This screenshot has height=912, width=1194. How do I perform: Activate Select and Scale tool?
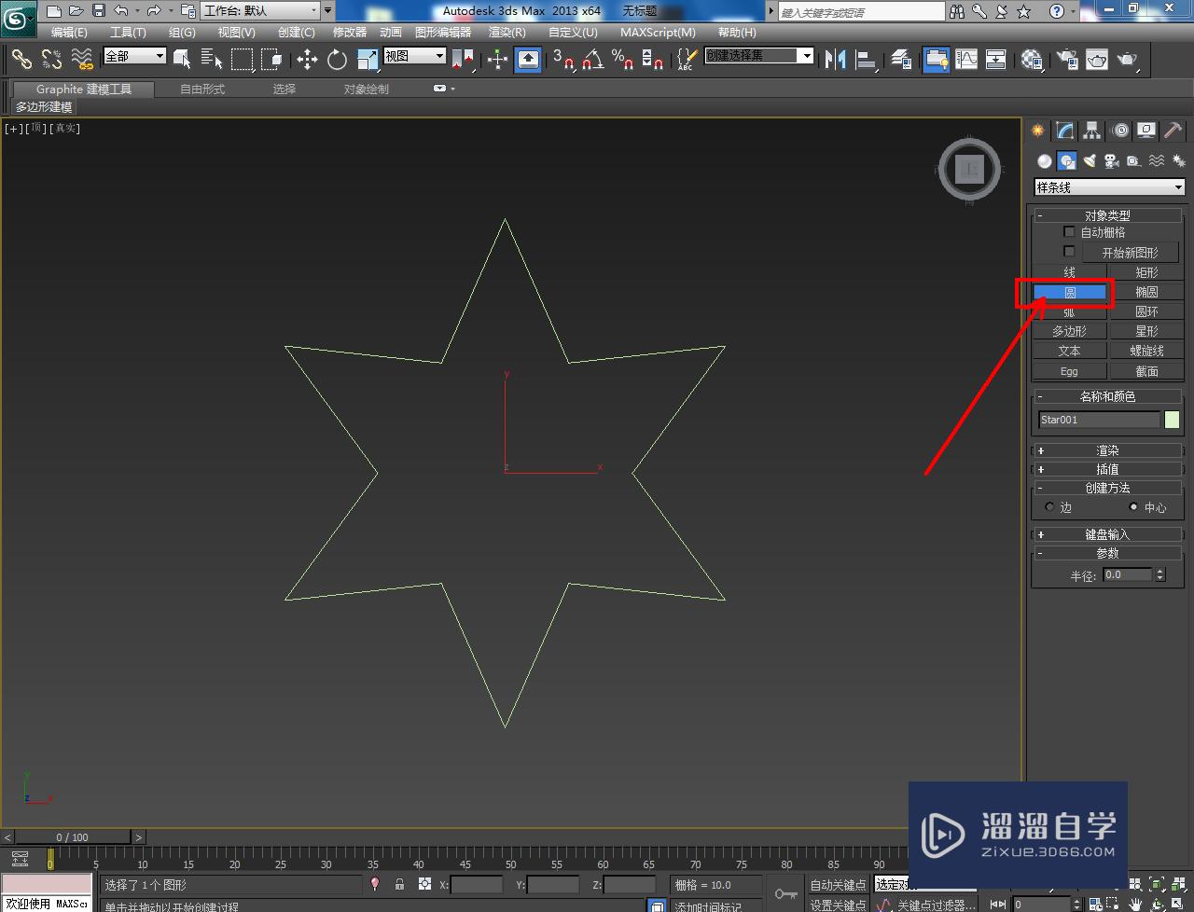[367, 59]
